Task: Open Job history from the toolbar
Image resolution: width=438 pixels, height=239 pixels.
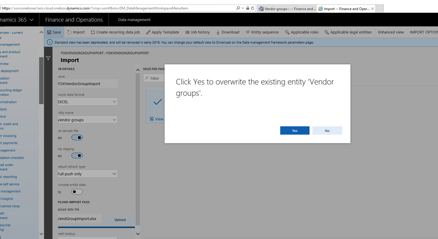Action: 197,32
